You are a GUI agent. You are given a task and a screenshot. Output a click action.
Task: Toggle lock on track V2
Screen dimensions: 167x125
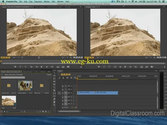pyautogui.click(x=63, y=90)
